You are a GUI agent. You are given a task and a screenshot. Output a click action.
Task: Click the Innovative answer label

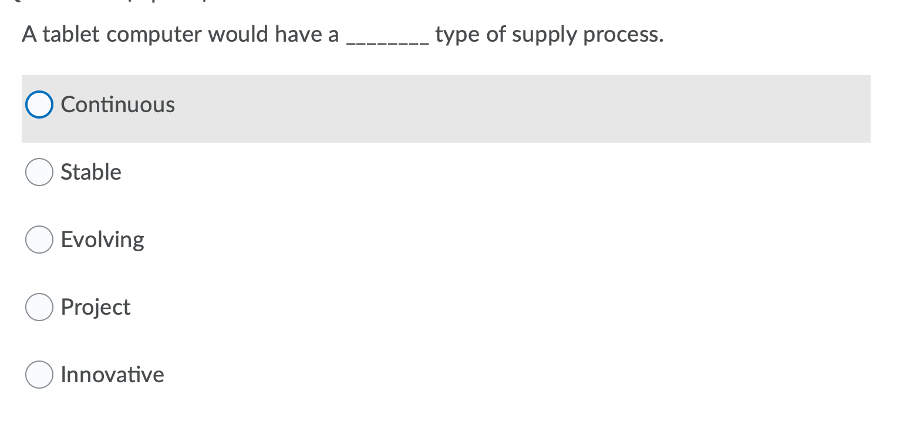pyautogui.click(x=112, y=374)
